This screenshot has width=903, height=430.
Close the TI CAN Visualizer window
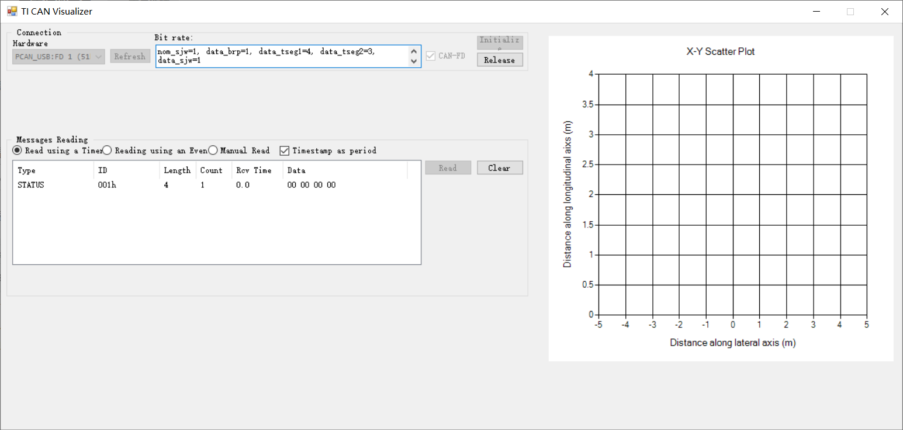[x=885, y=12]
